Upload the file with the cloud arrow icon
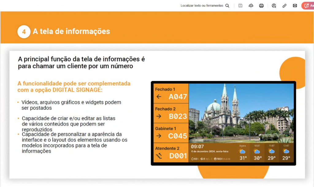The image size is (314, 187). [251, 6]
